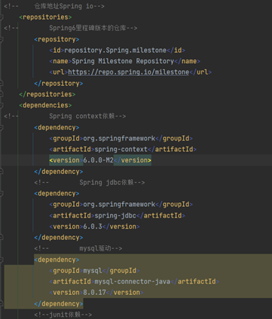Click version value 8.0.17
This screenshot has height=319, width=272.
tap(94, 293)
